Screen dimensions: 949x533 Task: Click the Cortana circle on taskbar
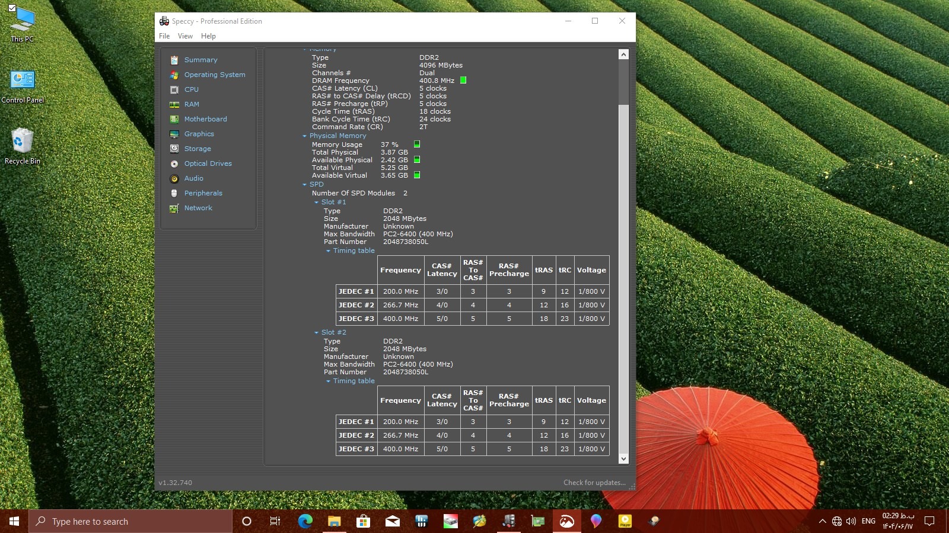point(247,521)
